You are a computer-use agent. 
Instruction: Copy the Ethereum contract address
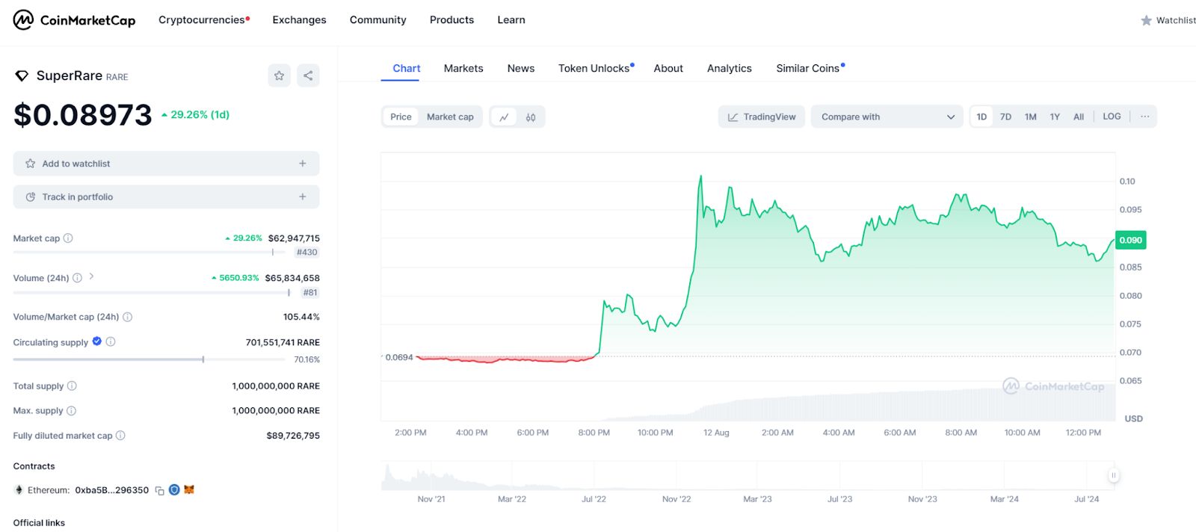pyautogui.click(x=159, y=491)
